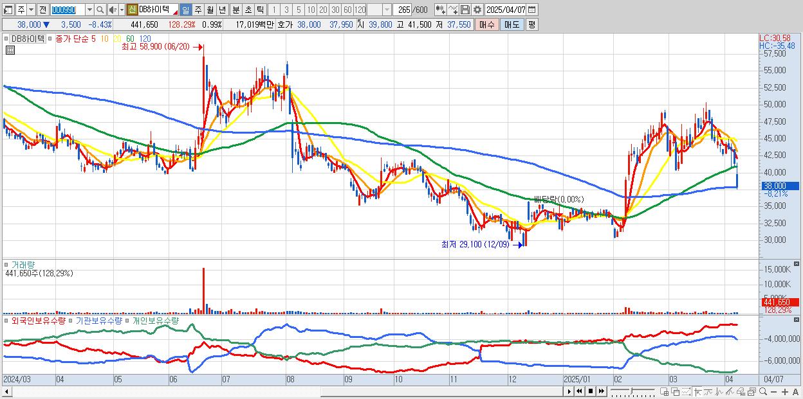Viewport: 803px width, 399px height.
Task: Click the DB하이텍 chart legend label
Action: [x=28, y=39]
